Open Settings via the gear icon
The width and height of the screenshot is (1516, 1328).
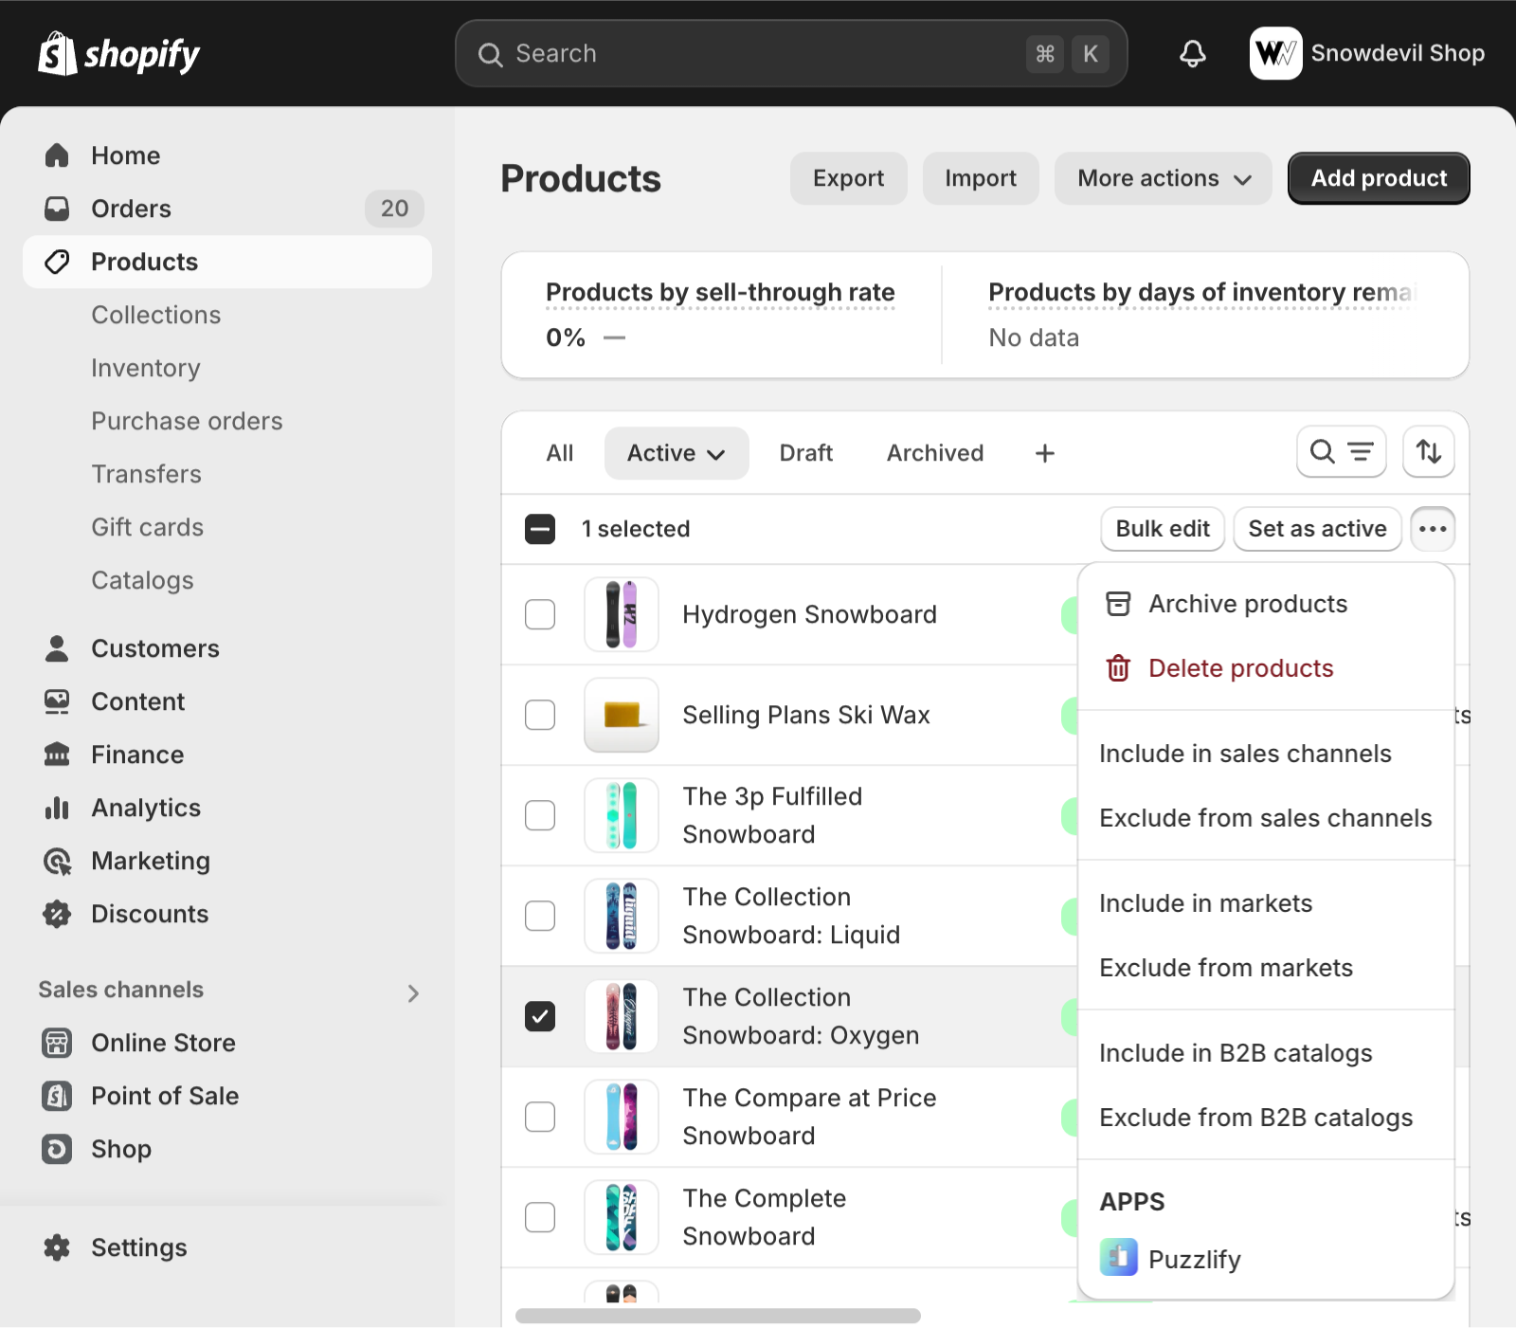click(57, 1247)
